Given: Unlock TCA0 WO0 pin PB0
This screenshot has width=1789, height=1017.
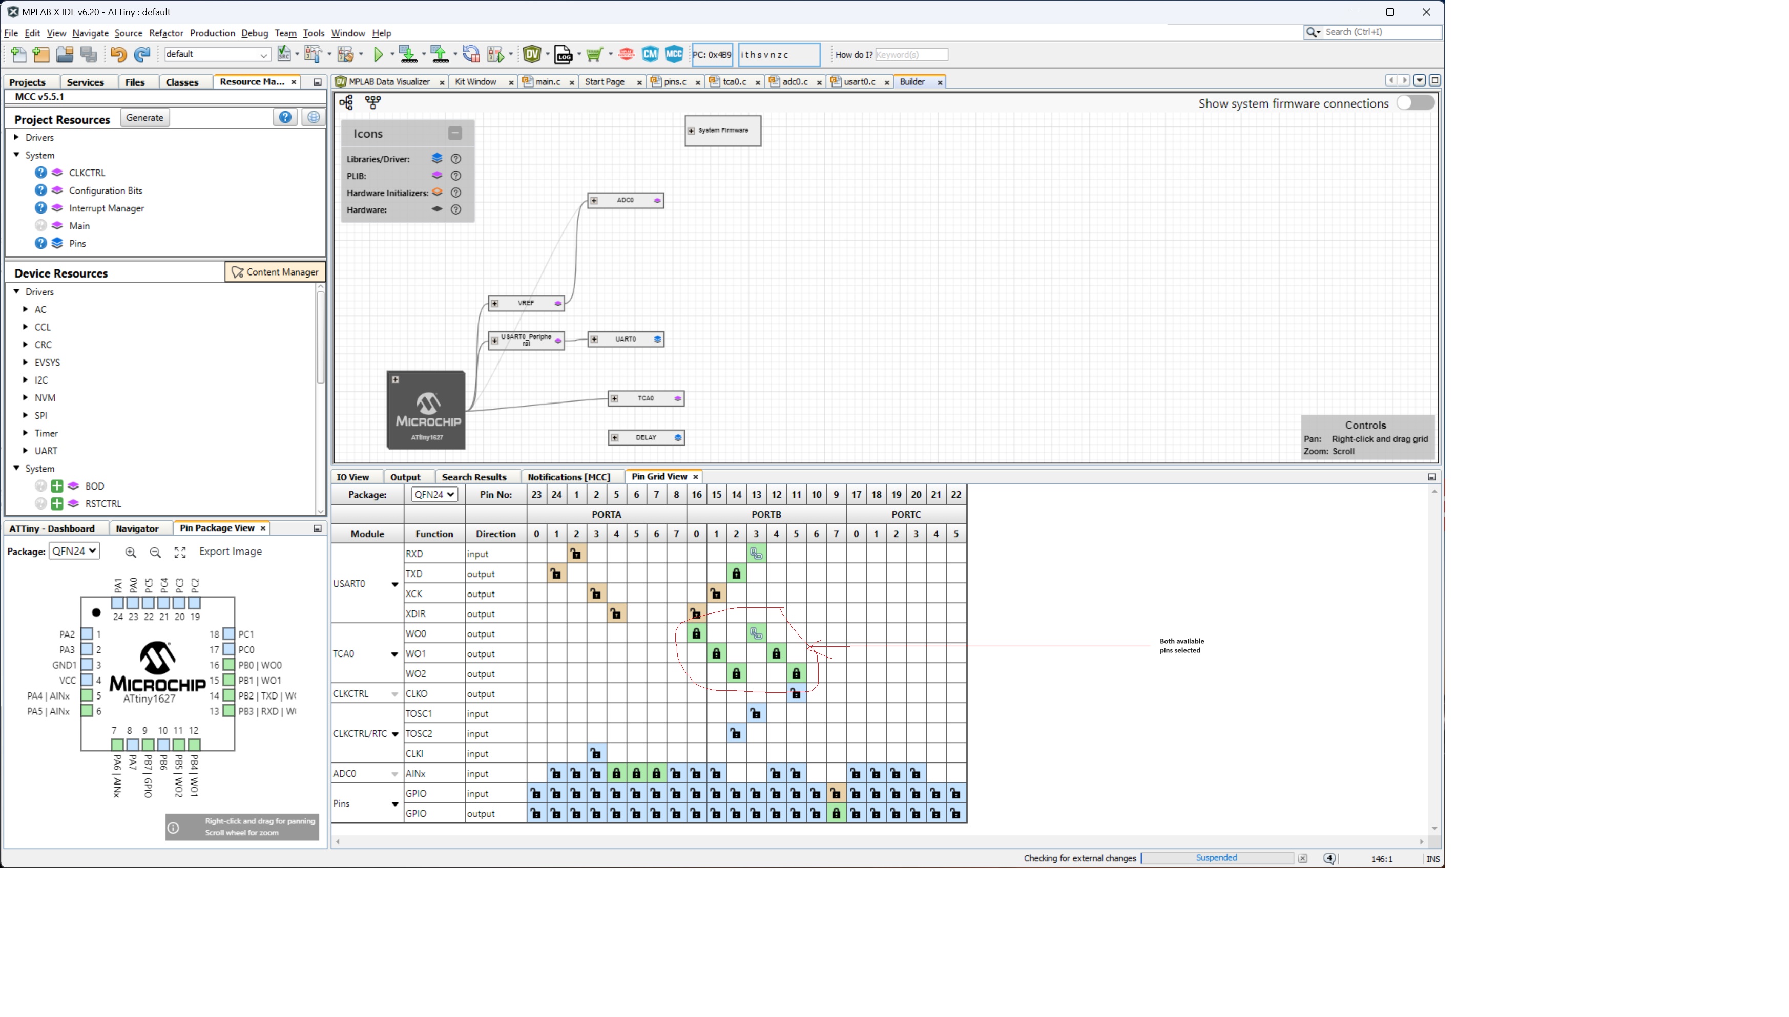Looking at the screenshot, I should pos(696,633).
